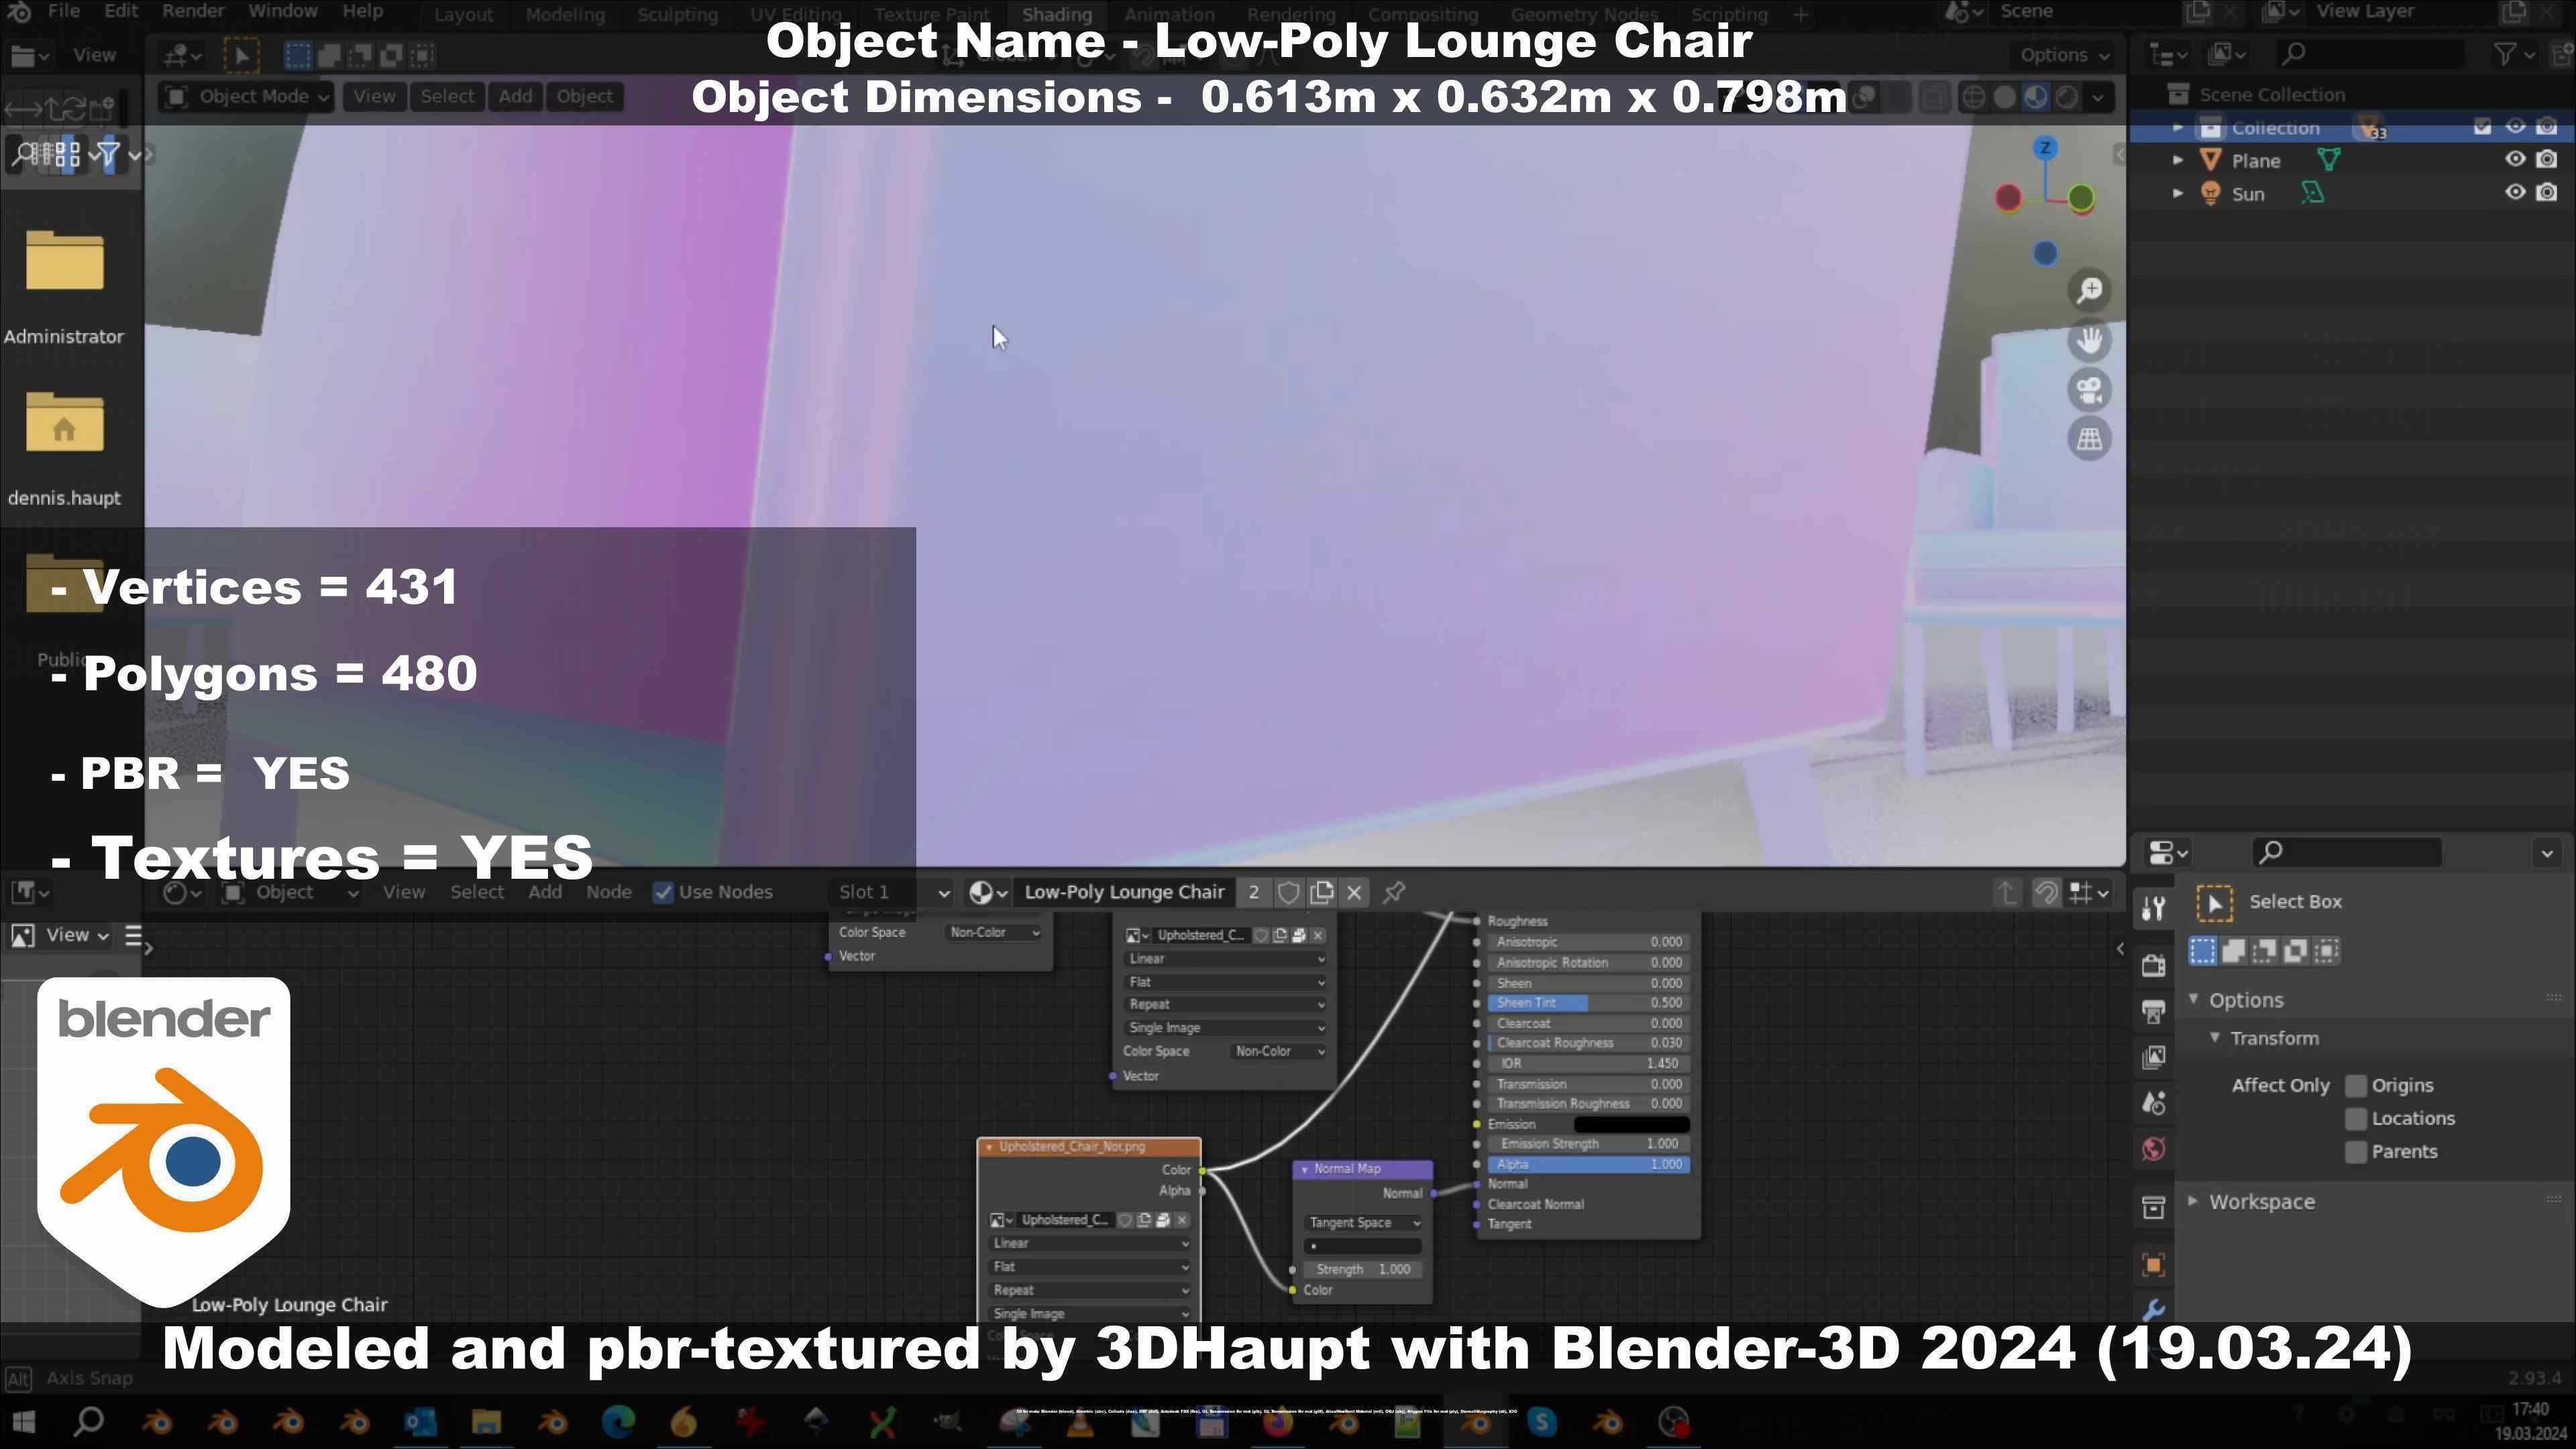The height and width of the screenshot is (1449, 2576).
Task: Open the Render menu
Action: [x=193, y=12]
